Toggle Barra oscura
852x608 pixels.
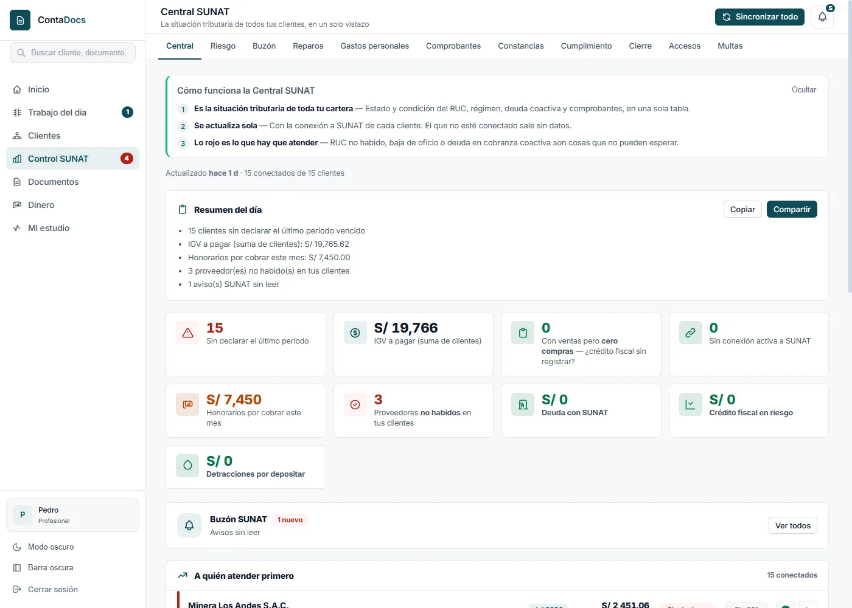click(x=72, y=568)
